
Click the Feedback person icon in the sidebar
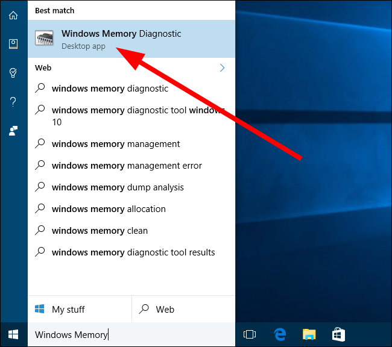[13, 131]
